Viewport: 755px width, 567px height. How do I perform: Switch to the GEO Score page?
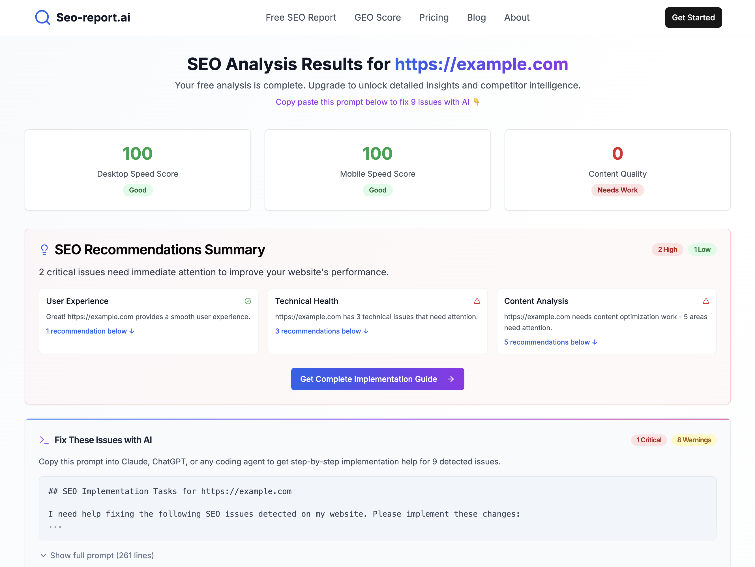pyautogui.click(x=377, y=18)
